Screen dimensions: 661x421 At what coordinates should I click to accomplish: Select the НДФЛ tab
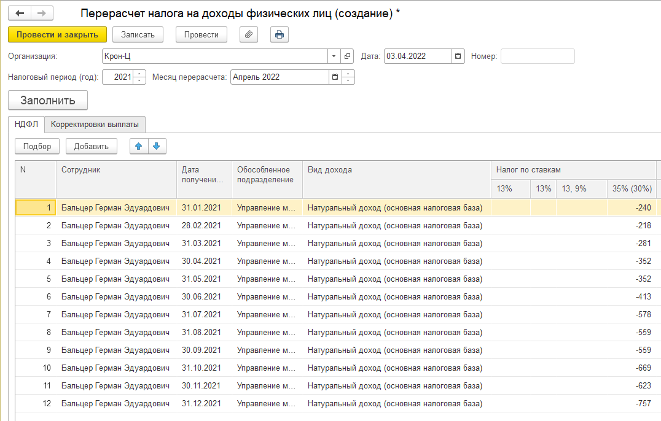coord(26,125)
